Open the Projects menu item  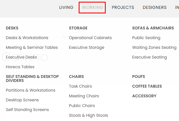tap(123, 7)
